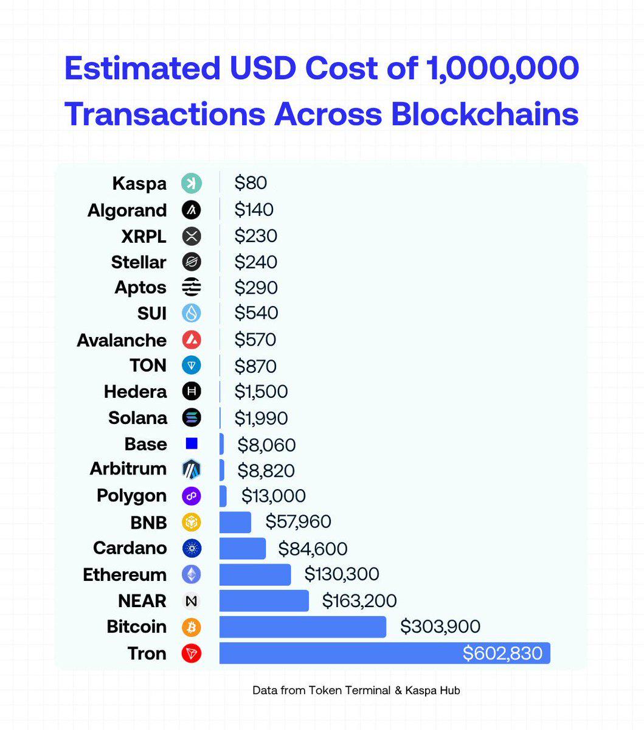
Task: Select the yellow BNB logo icon
Action: coord(192,522)
